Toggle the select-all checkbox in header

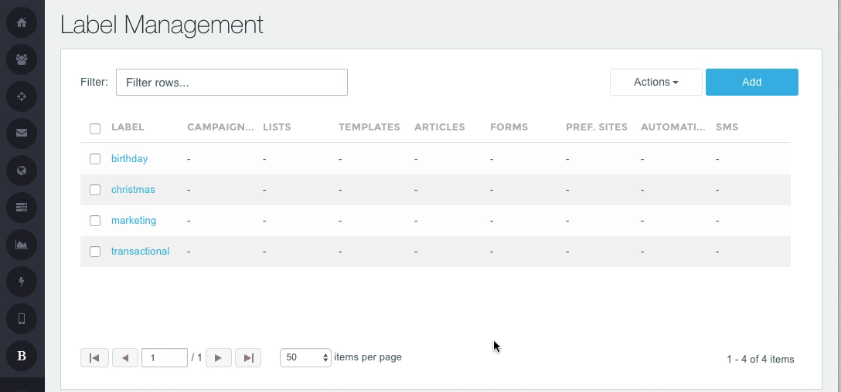[95, 128]
